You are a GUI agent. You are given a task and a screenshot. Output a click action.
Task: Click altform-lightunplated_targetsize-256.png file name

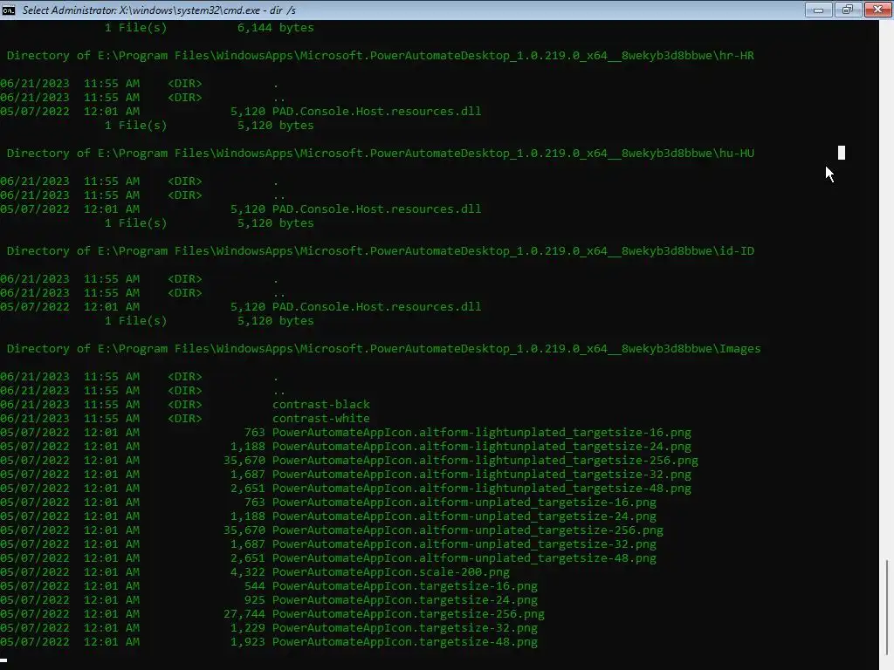coord(485,461)
